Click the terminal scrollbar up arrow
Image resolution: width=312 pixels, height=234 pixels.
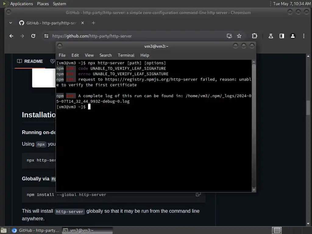(x=254, y=62)
